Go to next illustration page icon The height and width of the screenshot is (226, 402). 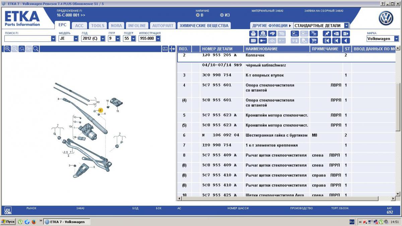click(x=346, y=33)
